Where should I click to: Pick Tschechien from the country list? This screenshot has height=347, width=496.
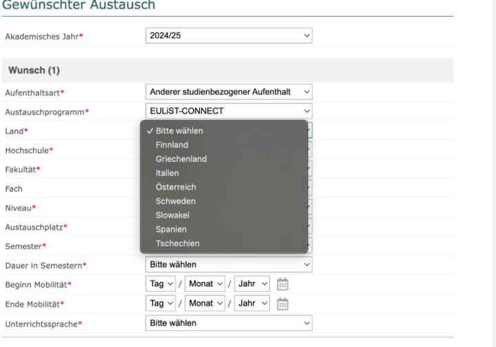coord(178,244)
